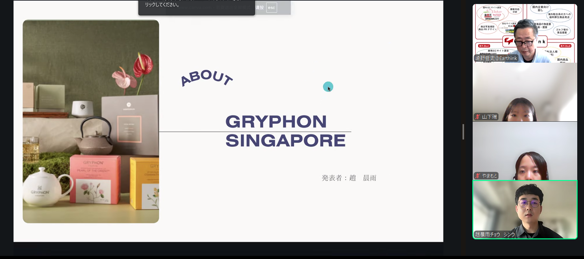Click the teal cursor highlight circle on slide
The height and width of the screenshot is (259, 584).
click(328, 87)
